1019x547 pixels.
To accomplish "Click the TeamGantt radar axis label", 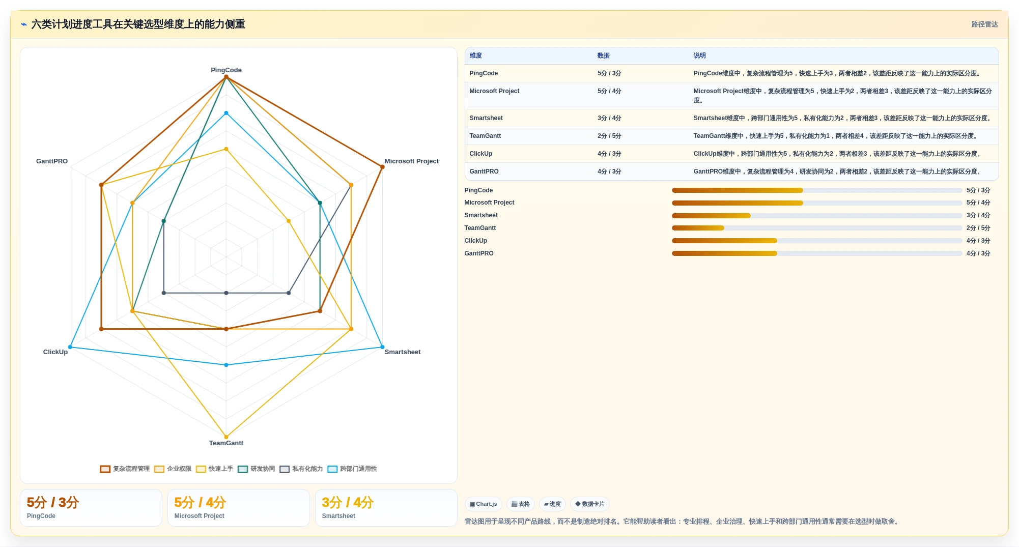I will click(x=226, y=443).
